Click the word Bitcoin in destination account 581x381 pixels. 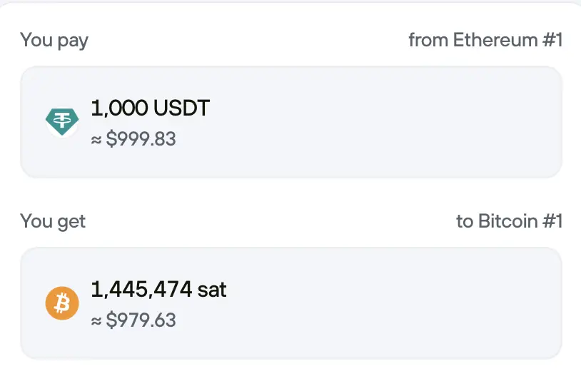tap(507, 221)
